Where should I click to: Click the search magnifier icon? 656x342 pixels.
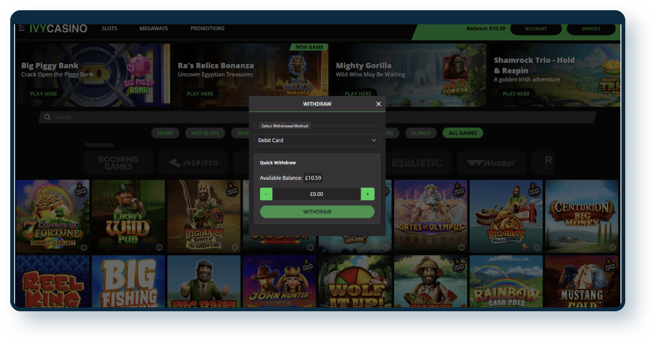point(47,118)
